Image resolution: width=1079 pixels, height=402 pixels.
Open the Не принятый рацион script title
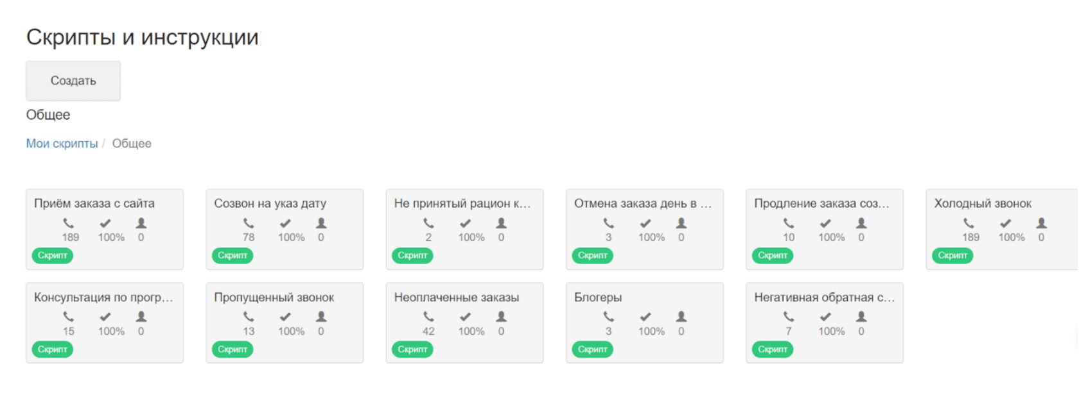point(462,203)
